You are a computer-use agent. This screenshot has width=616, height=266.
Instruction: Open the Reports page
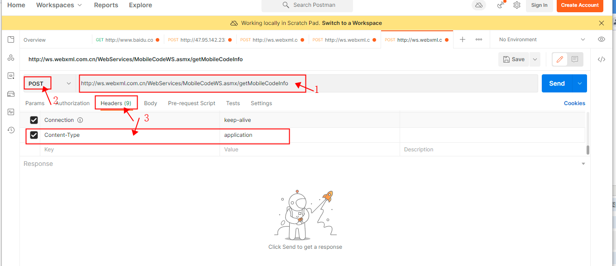click(x=106, y=5)
